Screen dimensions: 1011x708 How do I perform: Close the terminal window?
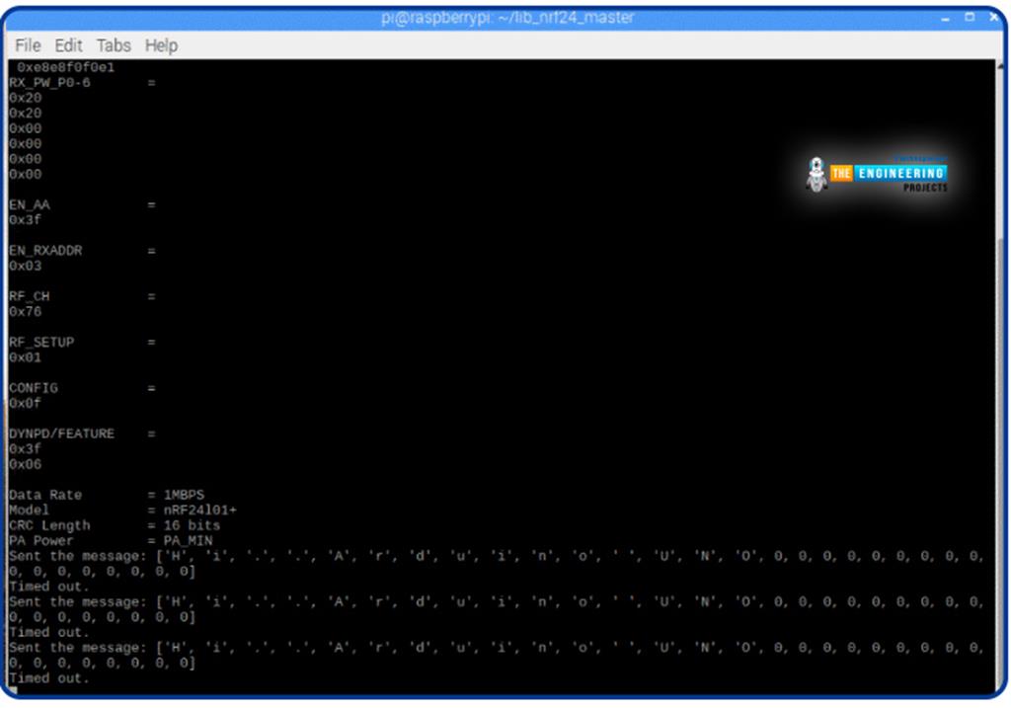(993, 18)
